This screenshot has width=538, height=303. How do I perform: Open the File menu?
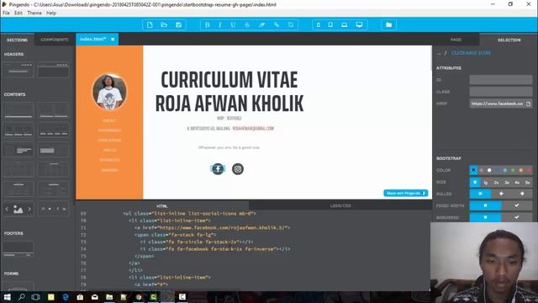coord(6,13)
